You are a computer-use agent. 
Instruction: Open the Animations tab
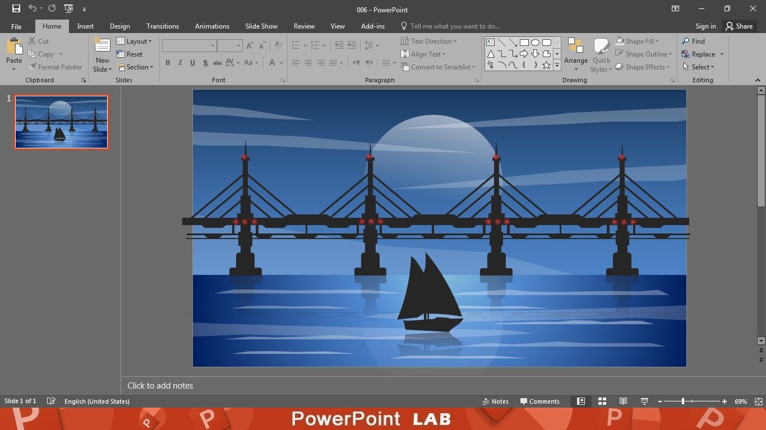[x=212, y=26]
